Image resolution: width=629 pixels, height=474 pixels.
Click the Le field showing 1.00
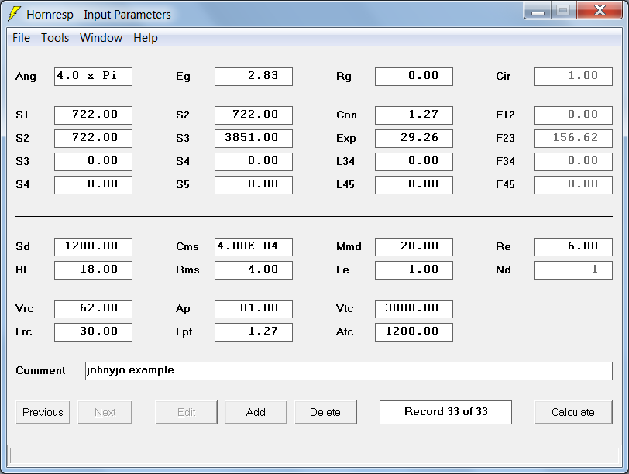[414, 270]
